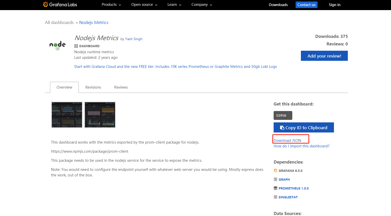Switch to the Revisions tab
Image resolution: width=391 pixels, height=216 pixels.
pyautogui.click(x=93, y=87)
